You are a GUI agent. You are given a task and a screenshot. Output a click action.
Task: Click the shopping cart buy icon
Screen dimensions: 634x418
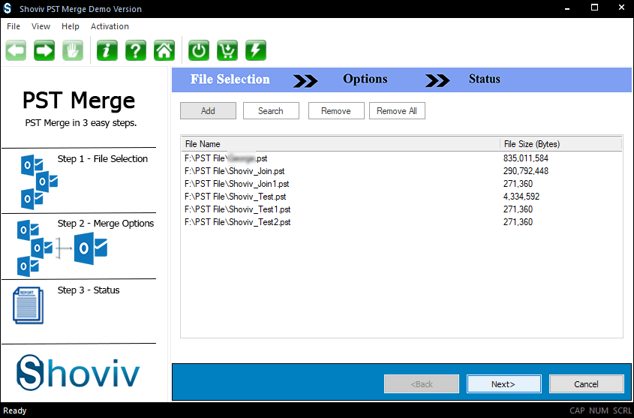point(227,50)
